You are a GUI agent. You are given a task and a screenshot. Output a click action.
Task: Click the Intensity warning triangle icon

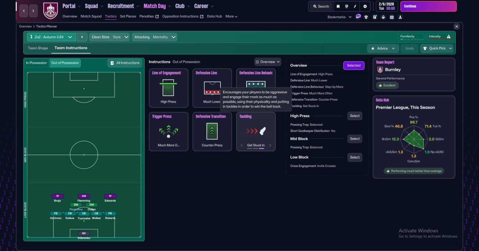[x=449, y=37]
